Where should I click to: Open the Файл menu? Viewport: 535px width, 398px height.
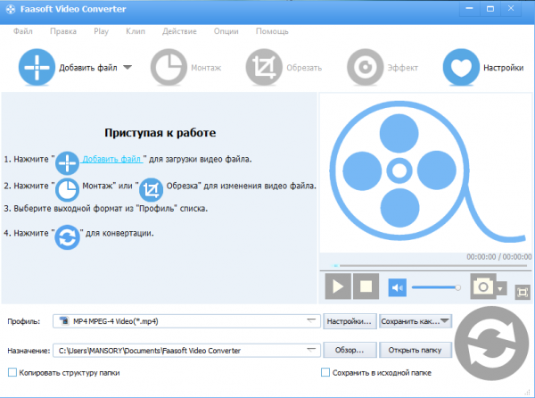pos(23,31)
